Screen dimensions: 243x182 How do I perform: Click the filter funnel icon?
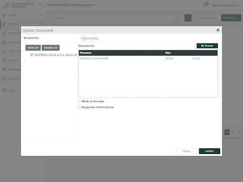(179, 18)
